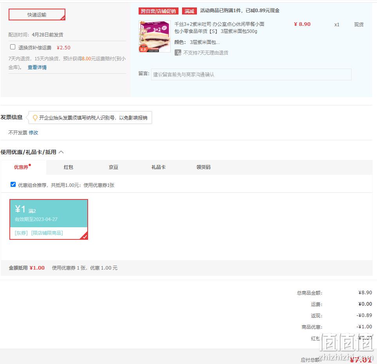The width and height of the screenshot is (377, 364).
Task: Click the 满减 promotion tag
Action: tap(189, 11)
